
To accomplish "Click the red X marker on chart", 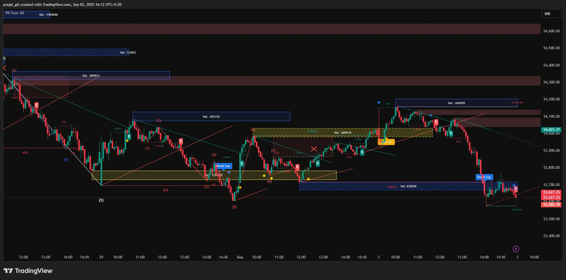I will pyautogui.click(x=314, y=149).
